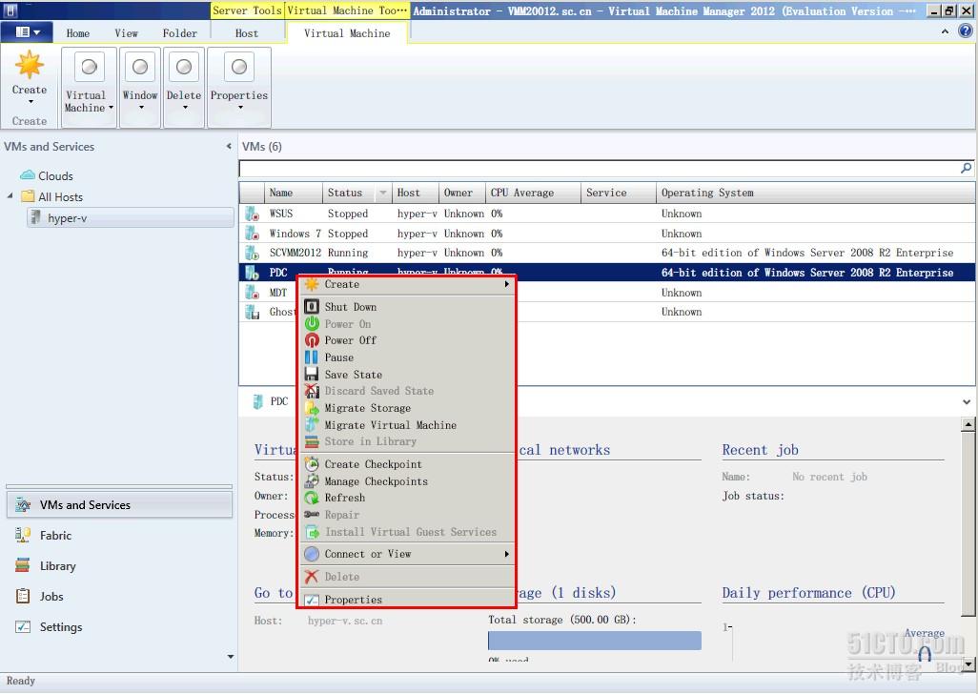Click the Power Off icon in context menu

312,339
